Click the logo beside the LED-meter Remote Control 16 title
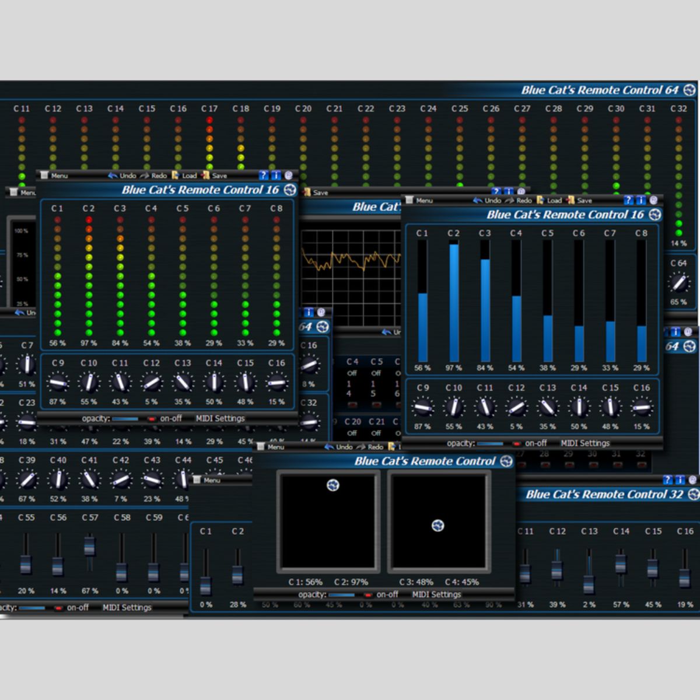Screen dimensions: 700x700 290,190
